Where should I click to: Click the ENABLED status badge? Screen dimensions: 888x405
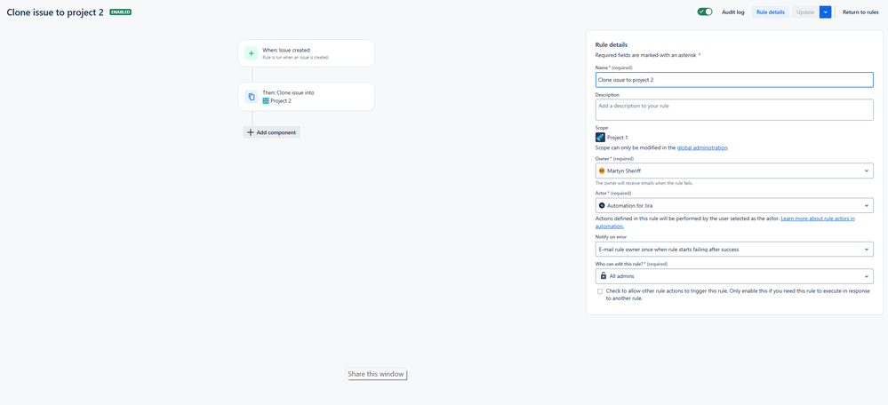(121, 12)
